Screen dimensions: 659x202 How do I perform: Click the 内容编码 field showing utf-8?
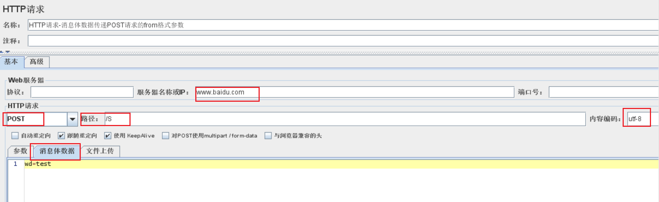coord(643,119)
